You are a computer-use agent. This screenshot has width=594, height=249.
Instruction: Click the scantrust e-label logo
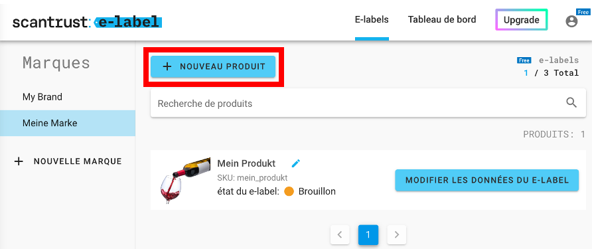[87, 22]
